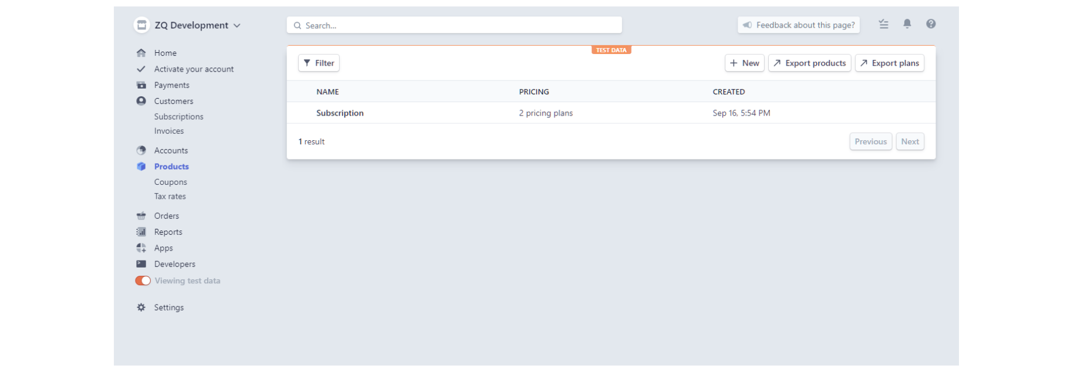The width and height of the screenshot is (1074, 372).
Task: Open the checklist icon in top bar
Action: tap(883, 24)
